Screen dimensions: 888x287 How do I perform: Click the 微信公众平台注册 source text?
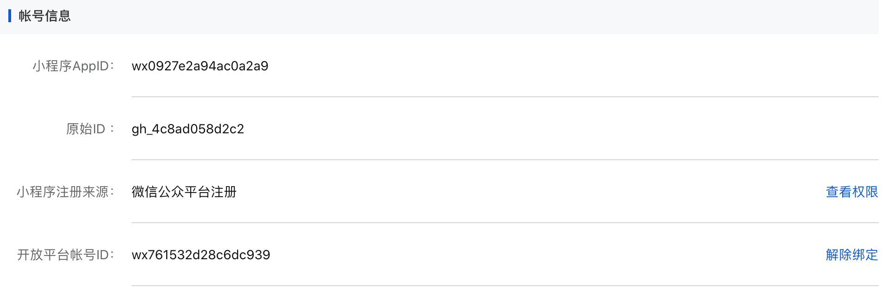pyautogui.click(x=184, y=192)
